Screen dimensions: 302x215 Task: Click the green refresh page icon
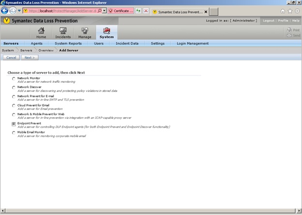tap(138, 11)
